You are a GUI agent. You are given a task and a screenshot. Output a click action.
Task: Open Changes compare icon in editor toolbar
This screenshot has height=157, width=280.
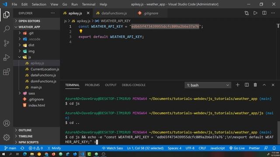point(247,13)
